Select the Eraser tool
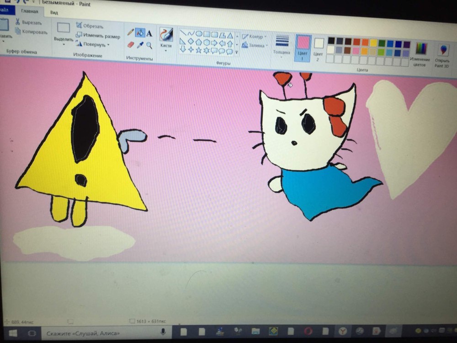Image resolution: width=457 pixels, height=343 pixels. pyautogui.click(x=131, y=44)
